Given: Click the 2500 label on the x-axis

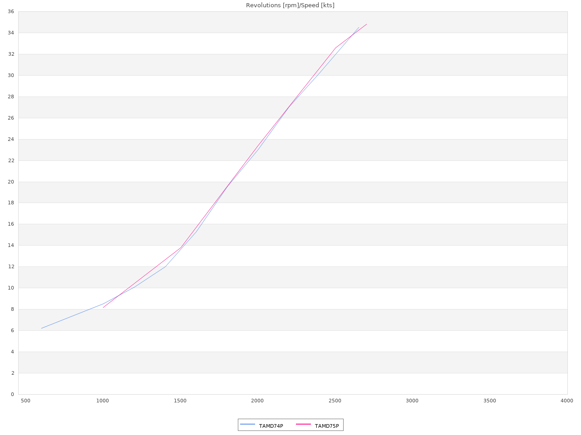Looking at the screenshot, I should tap(335, 401).
